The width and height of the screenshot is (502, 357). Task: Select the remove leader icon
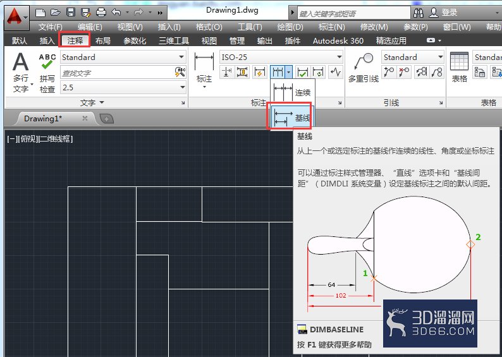405,72
